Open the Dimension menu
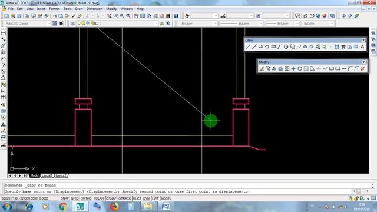 point(94,9)
